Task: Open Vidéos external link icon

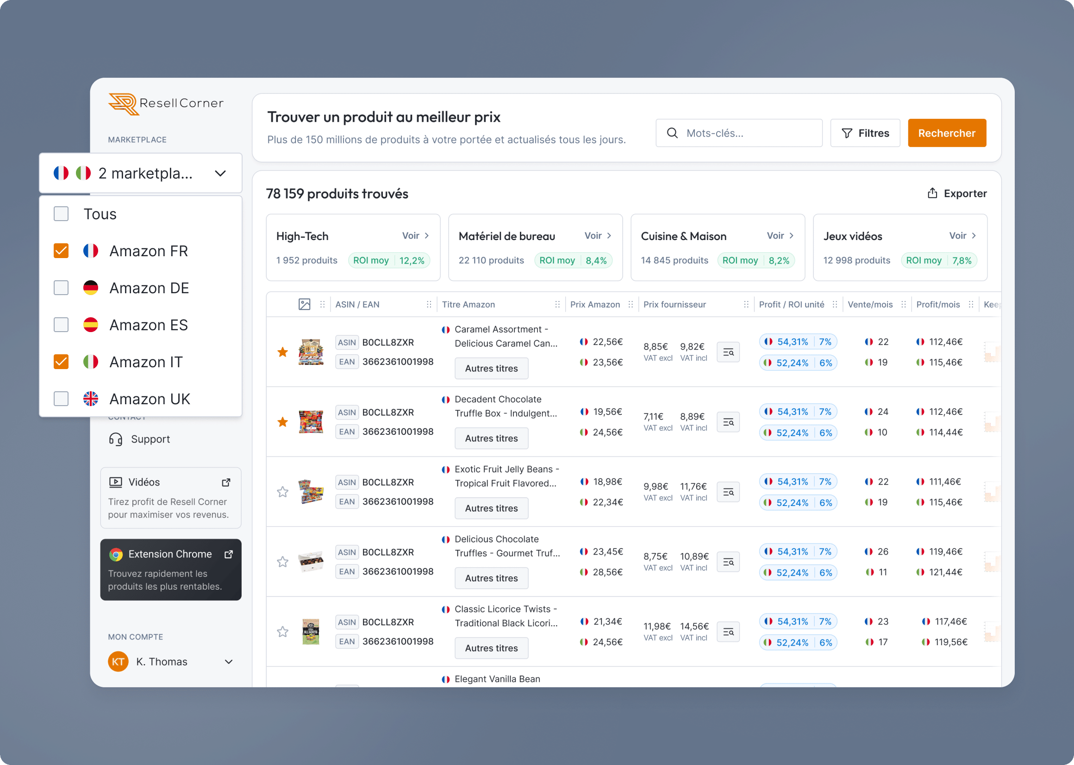Action: 226,482
